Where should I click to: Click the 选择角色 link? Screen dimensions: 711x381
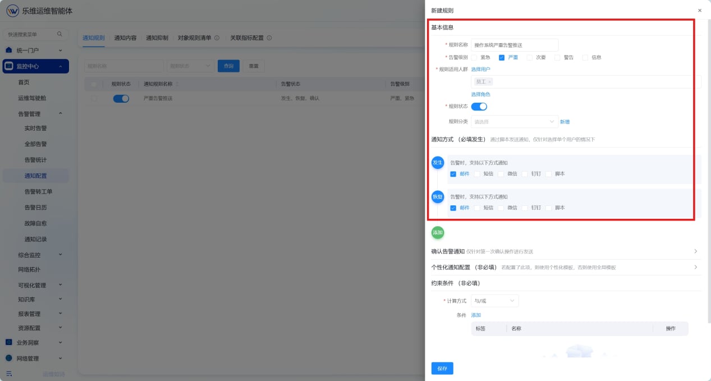tap(480, 94)
